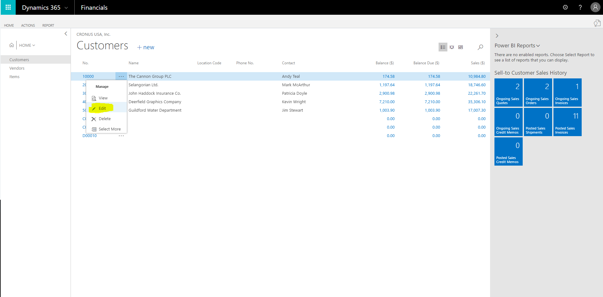603x297 pixels.
Task: Open the Ongoing Sales Quotes tile
Action: pyautogui.click(x=508, y=93)
